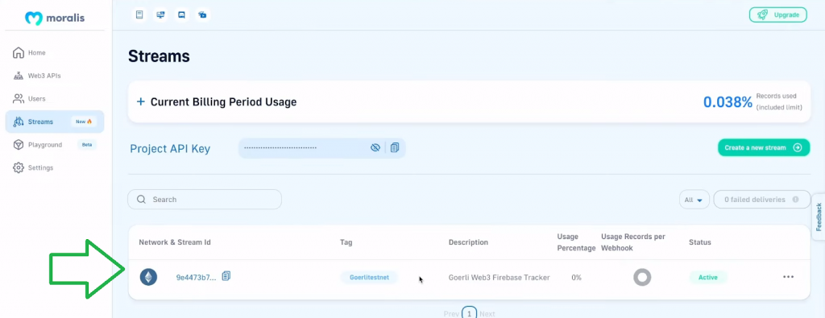
Task: Click the Moralis logo
Action: (55, 19)
